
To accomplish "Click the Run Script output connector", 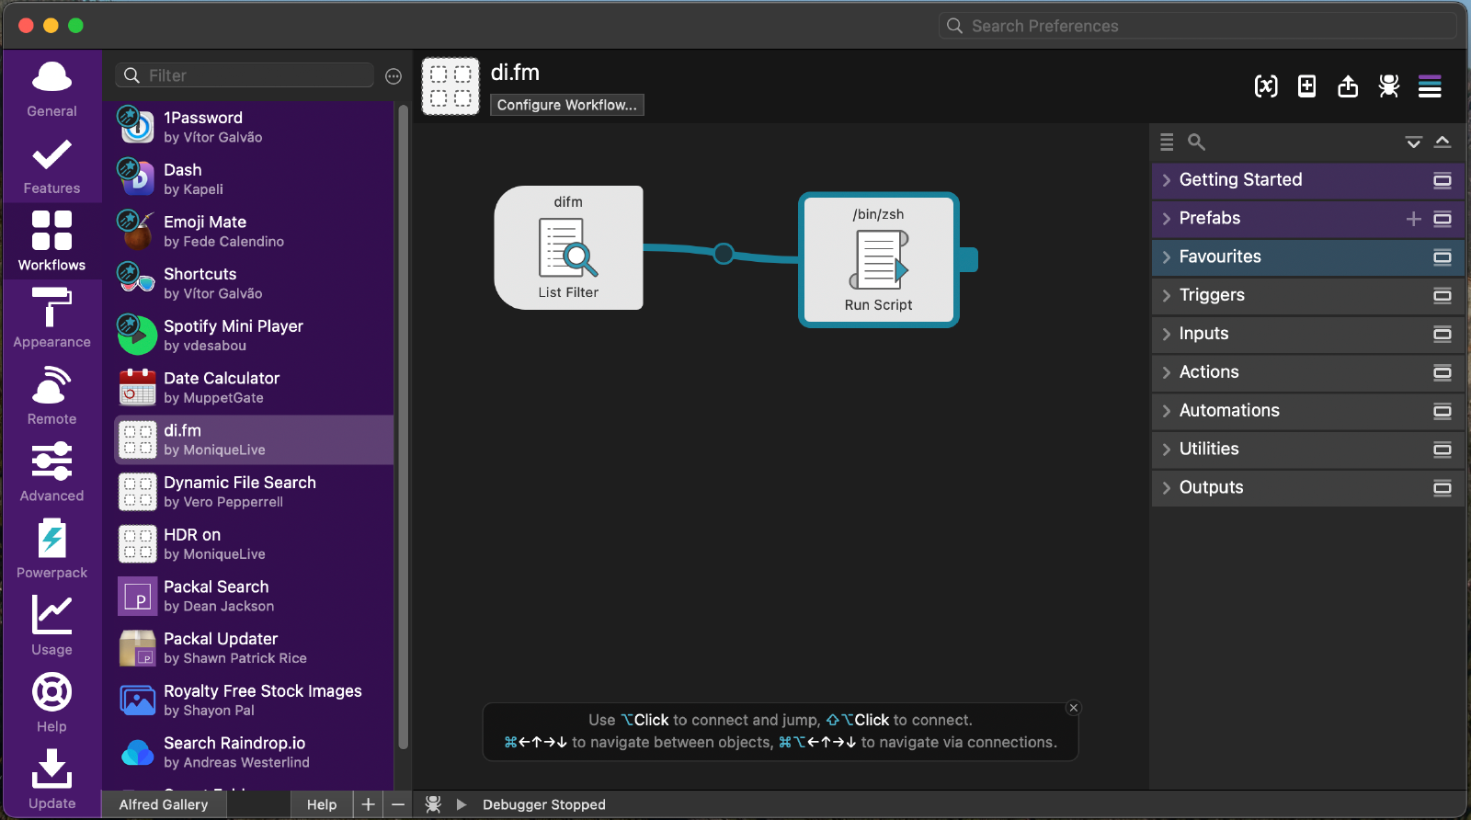I will (x=969, y=260).
